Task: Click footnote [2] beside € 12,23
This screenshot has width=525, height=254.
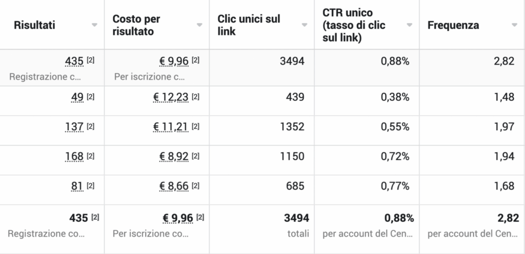Action: 195,97
